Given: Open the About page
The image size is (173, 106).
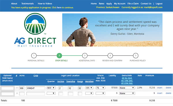Looking at the screenshot, I should 14,4.
